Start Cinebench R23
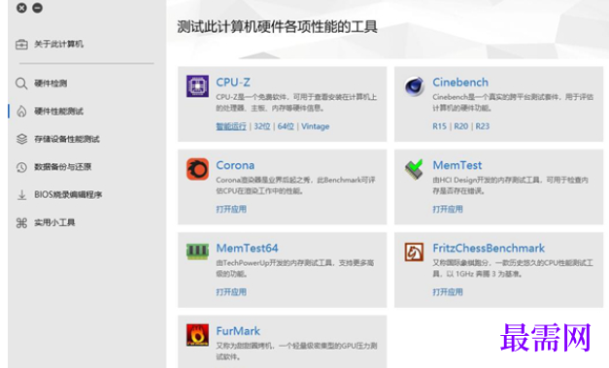 [x=483, y=126]
